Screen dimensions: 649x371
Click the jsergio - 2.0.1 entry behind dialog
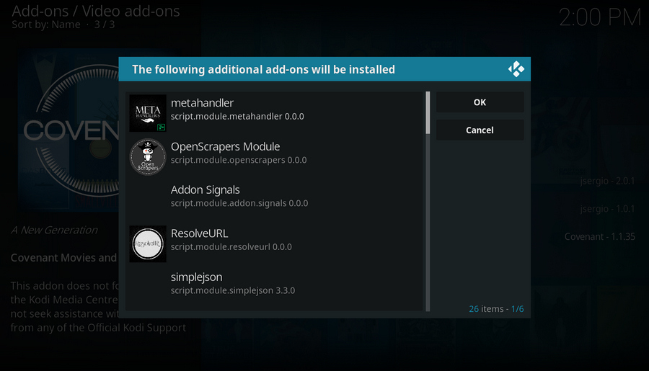click(x=607, y=181)
